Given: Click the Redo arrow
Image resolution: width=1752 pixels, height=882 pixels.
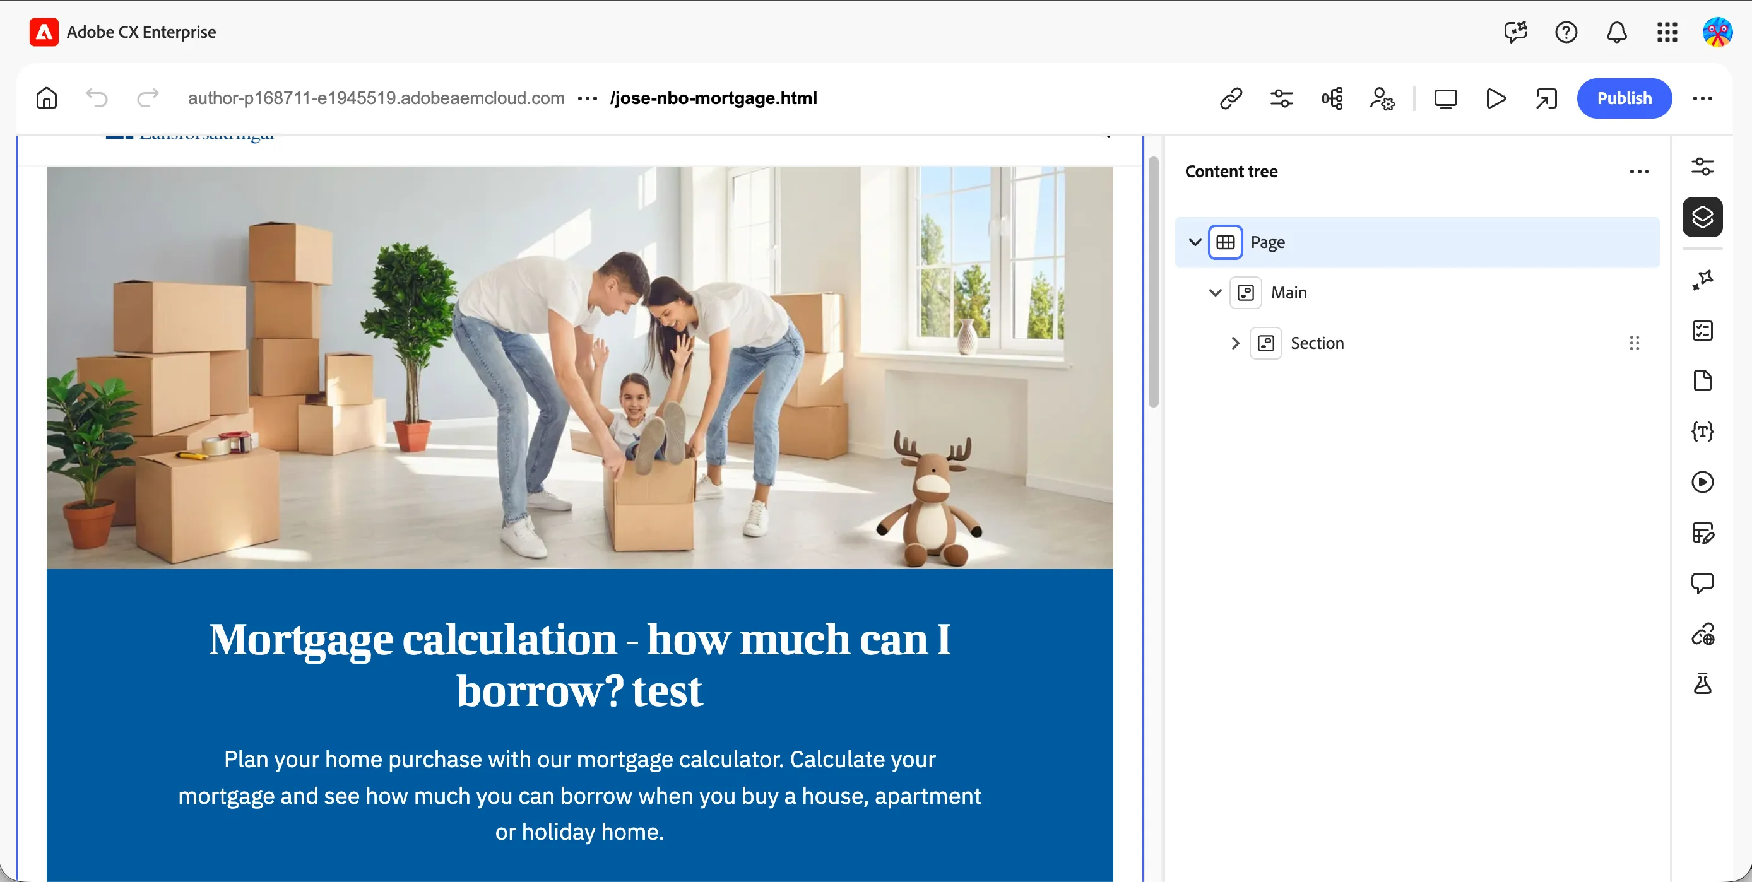Looking at the screenshot, I should 148,98.
